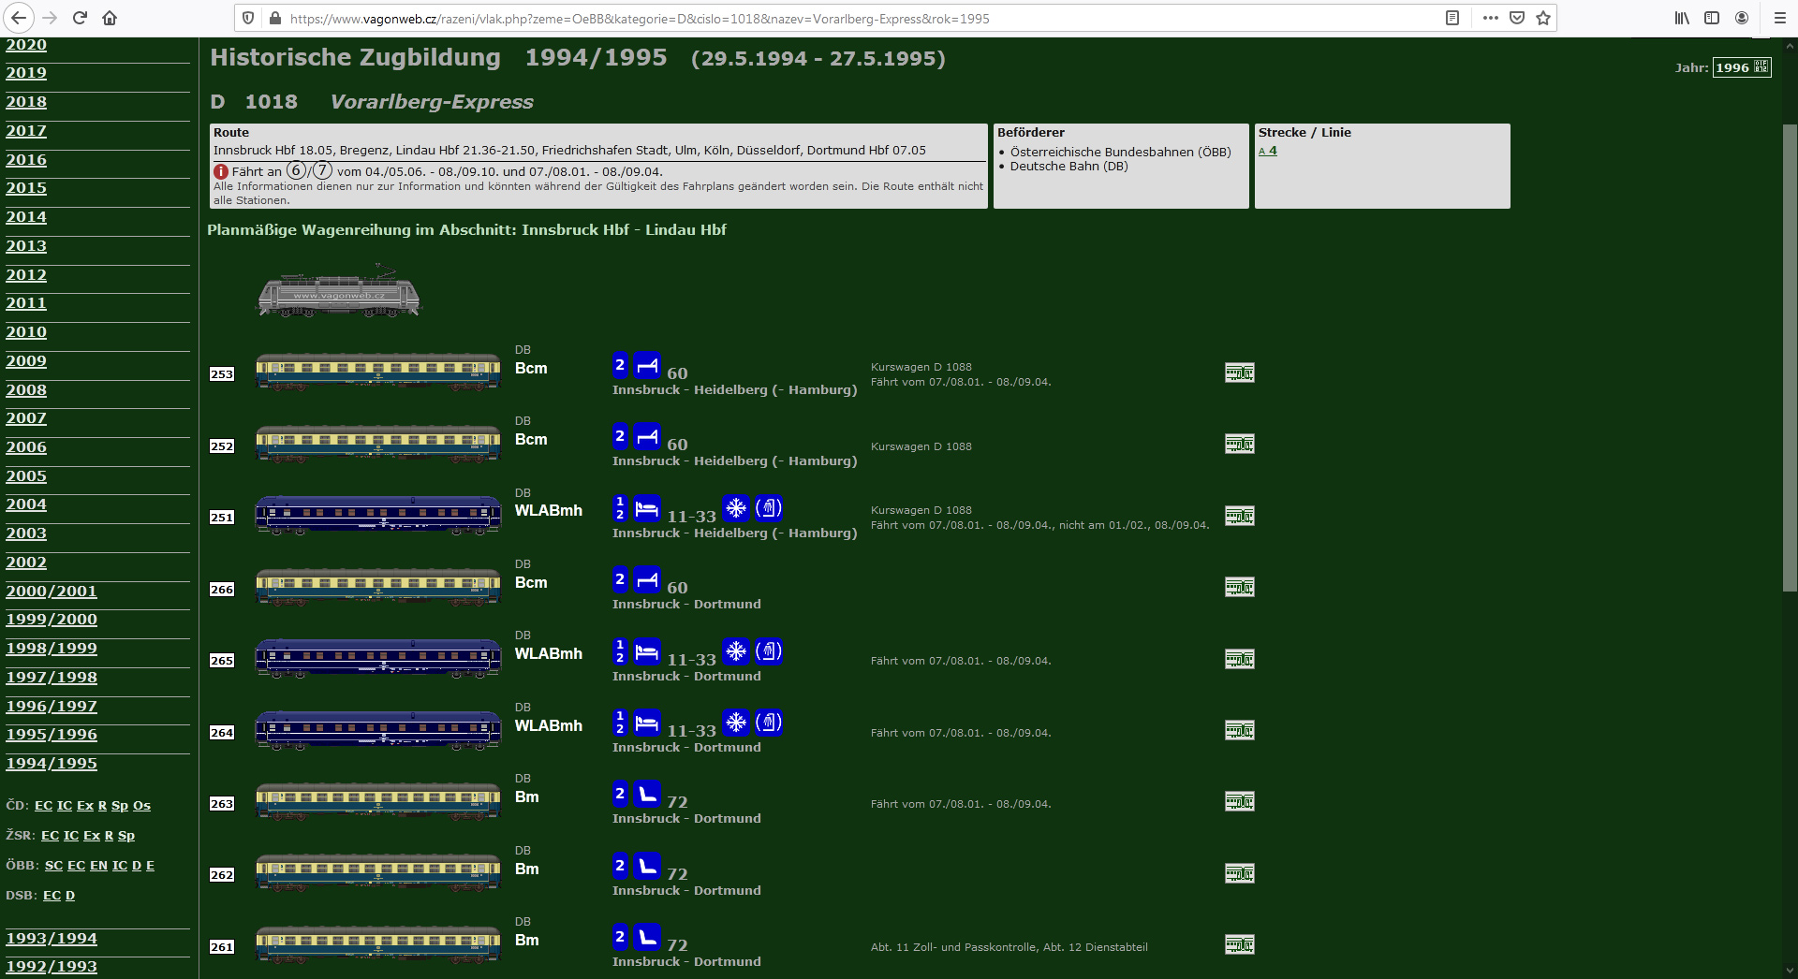The width and height of the screenshot is (1798, 979).
Task: Click car number label 266
Action: [222, 590]
